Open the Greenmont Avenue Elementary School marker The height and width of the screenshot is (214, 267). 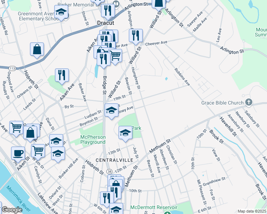pyautogui.click(x=61, y=12)
